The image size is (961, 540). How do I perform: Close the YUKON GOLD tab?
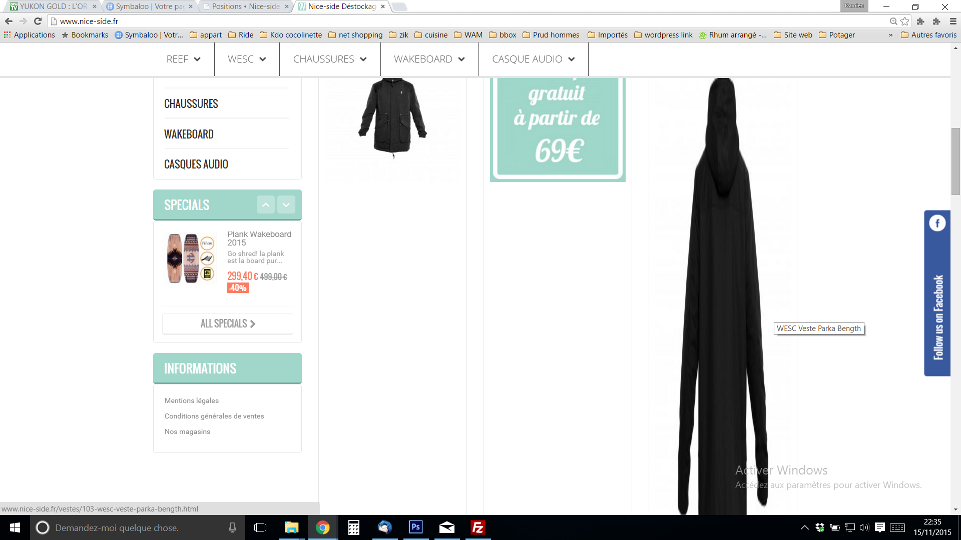[x=94, y=6]
